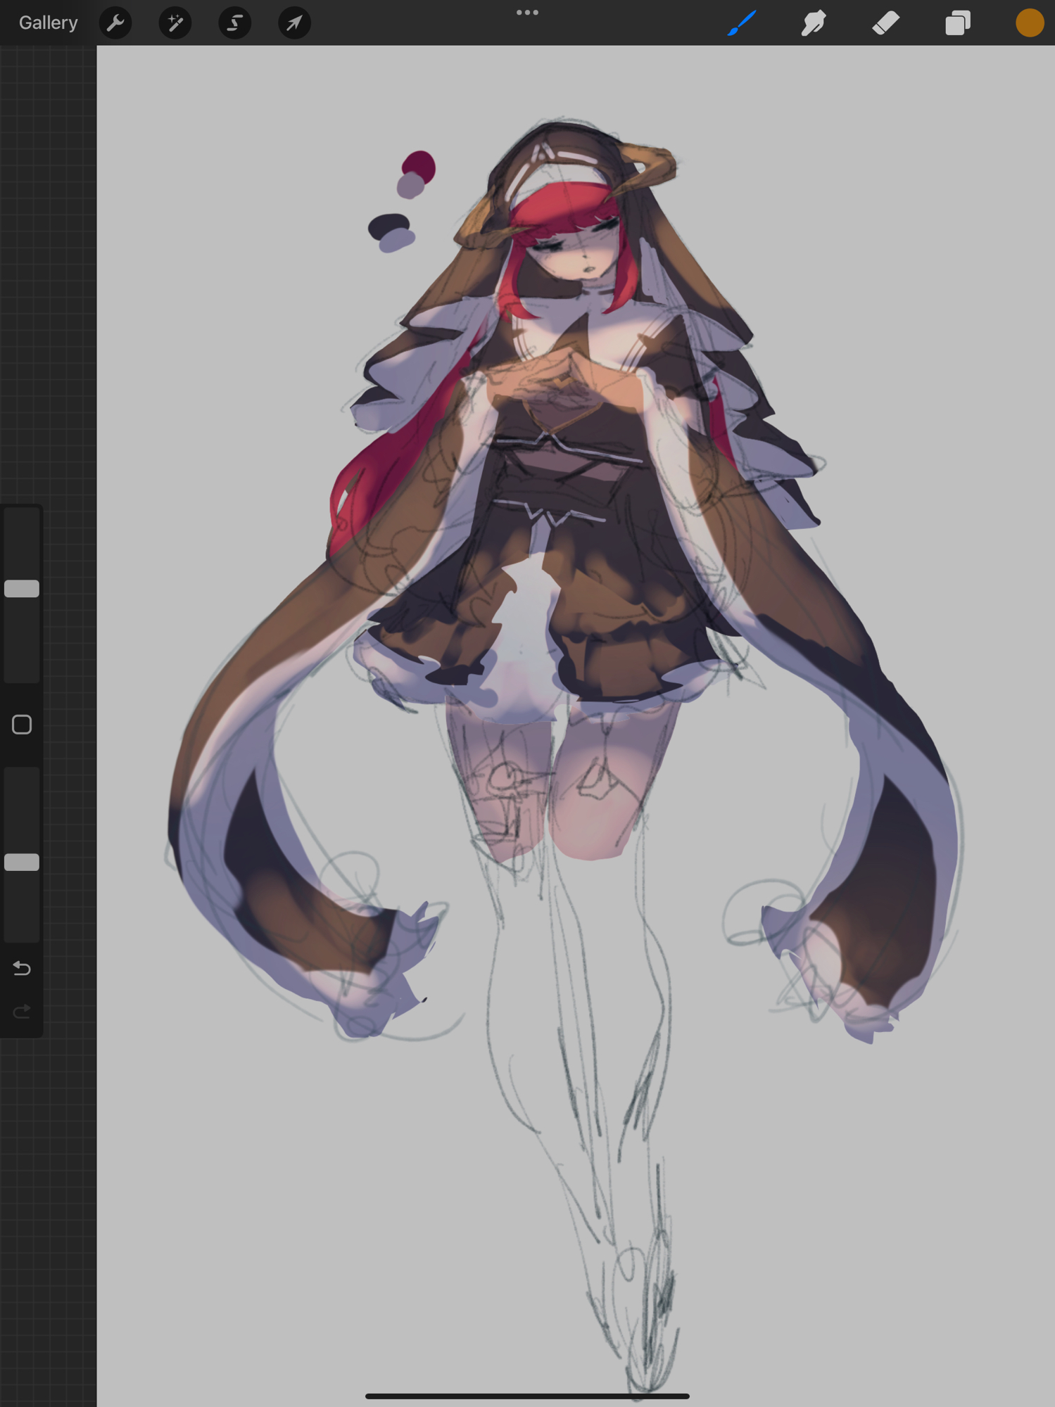Undo the last stroke
Viewport: 1055px width, 1407px height.
click(22, 969)
